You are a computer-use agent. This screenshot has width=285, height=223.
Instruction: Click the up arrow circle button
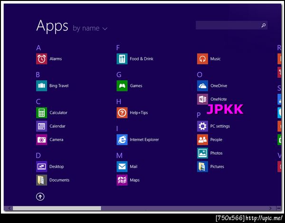tap(40, 196)
